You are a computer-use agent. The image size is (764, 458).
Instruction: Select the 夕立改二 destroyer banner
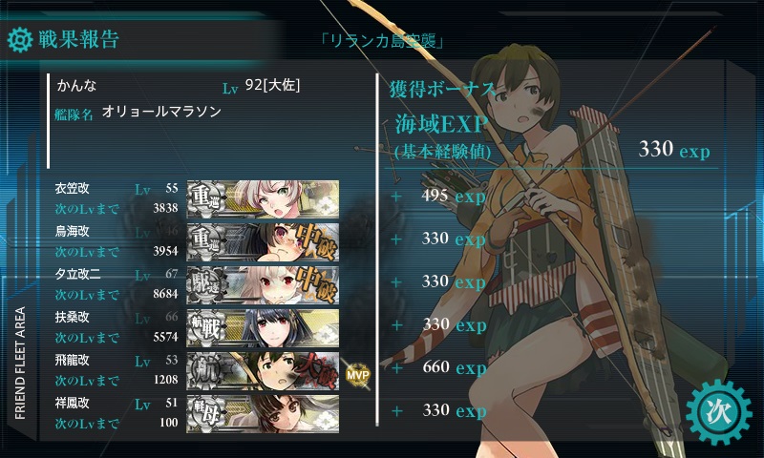[263, 284]
